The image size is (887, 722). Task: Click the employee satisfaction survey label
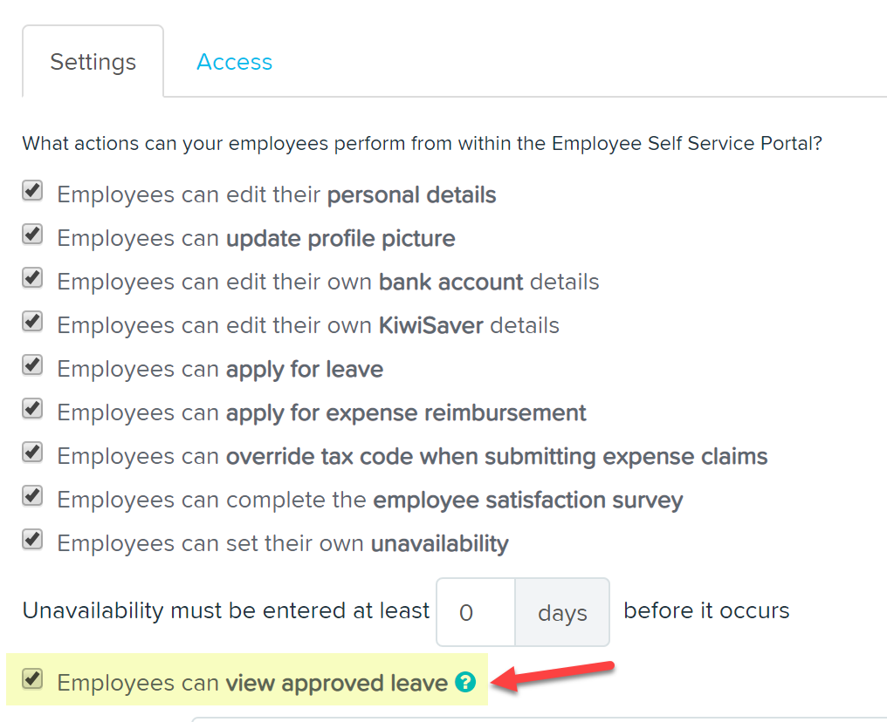tap(370, 501)
